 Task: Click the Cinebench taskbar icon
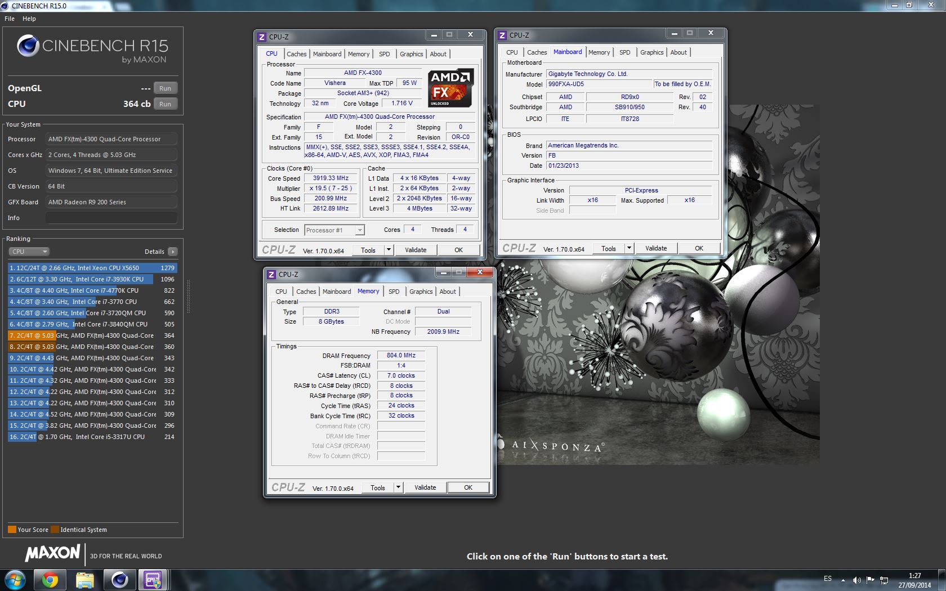119,580
